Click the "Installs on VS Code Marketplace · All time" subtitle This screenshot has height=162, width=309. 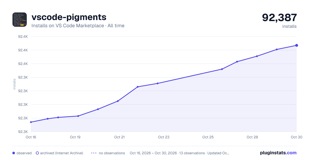78,26
